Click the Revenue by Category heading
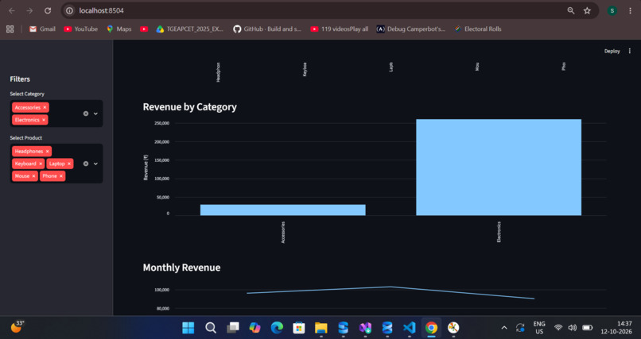641x339 pixels. [190, 107]
